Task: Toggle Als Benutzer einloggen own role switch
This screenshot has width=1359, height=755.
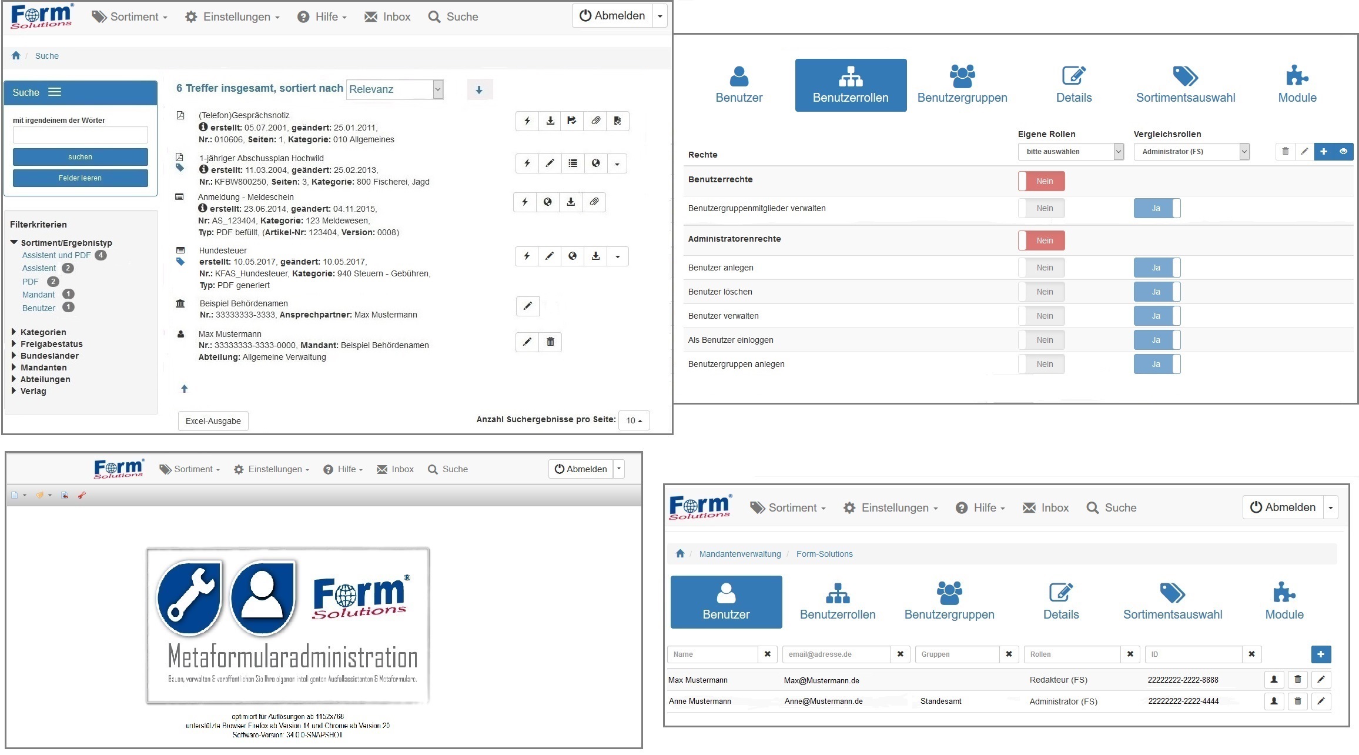Action: 1041,340
